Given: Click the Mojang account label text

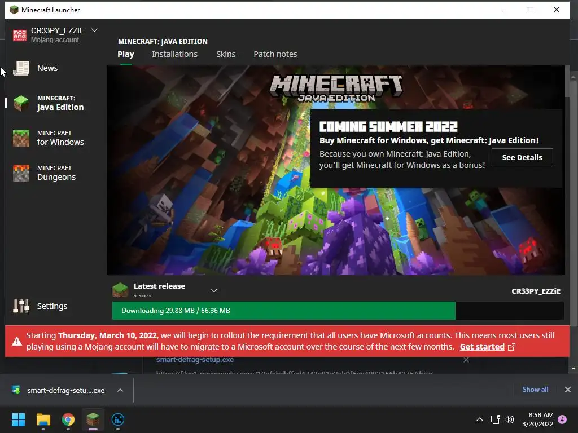Looking at the screenshot, I should 55,40.
